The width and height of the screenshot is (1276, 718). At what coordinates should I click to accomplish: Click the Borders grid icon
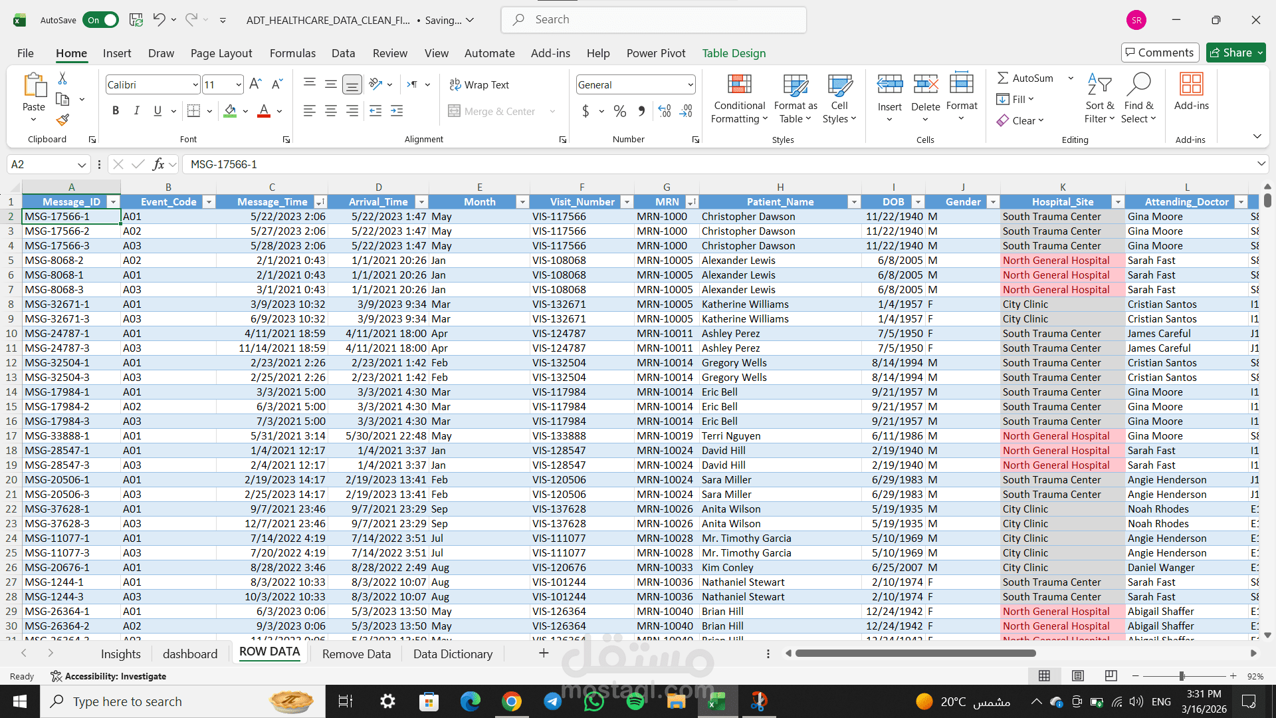coord(193,111)
